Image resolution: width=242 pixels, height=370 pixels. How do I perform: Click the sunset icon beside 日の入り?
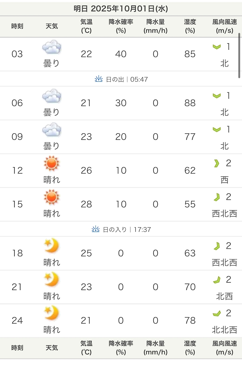[x=96, y=229]
